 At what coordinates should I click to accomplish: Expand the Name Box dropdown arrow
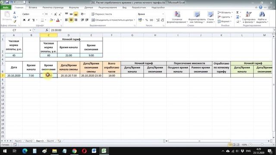pos(30,30)
